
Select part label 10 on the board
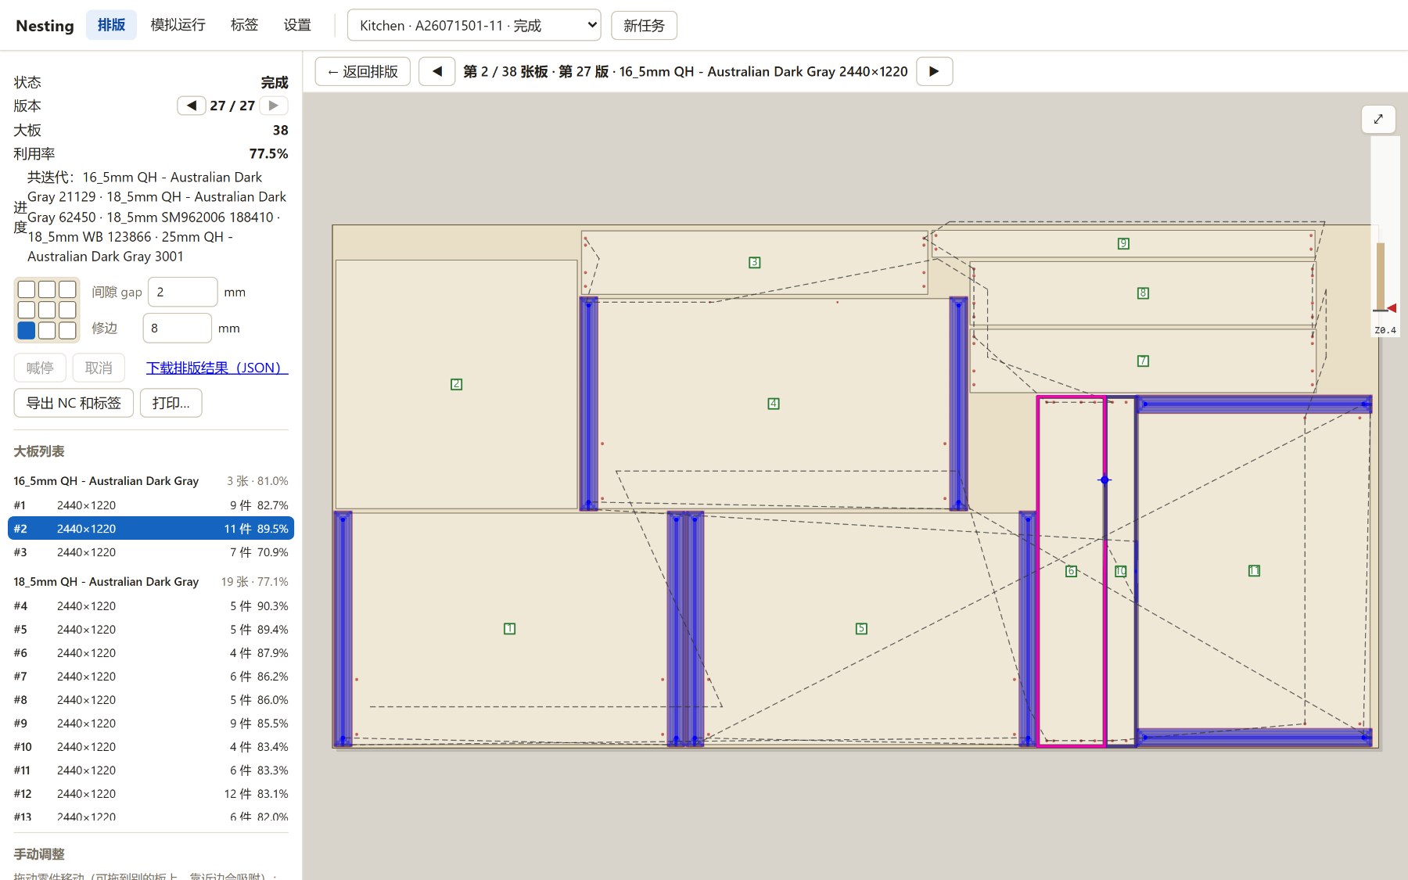(x=1120, y=571)
